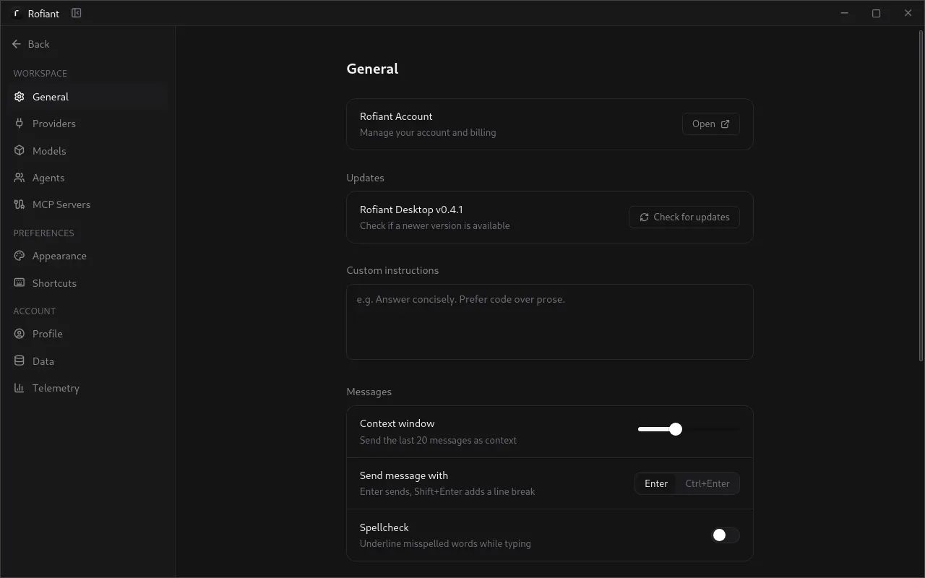Viewport: 925px width, 578px height.
Task: Click the external link icon in Open button
Action: point(726,124)
